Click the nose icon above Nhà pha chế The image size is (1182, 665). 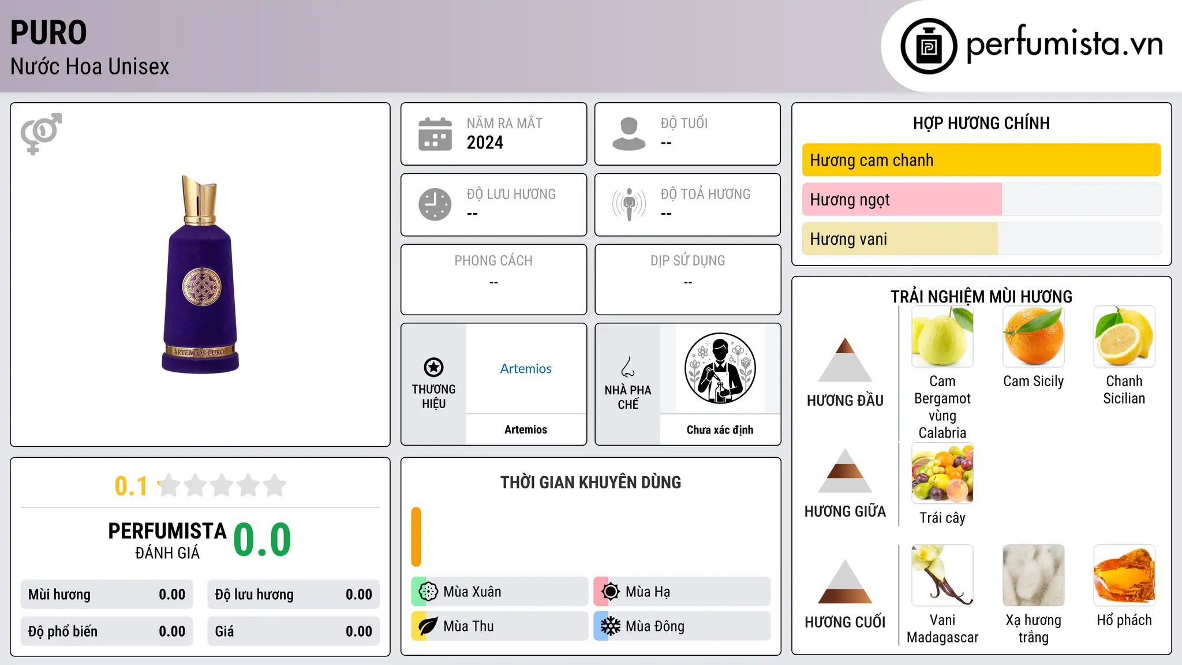tap(628, 367)
